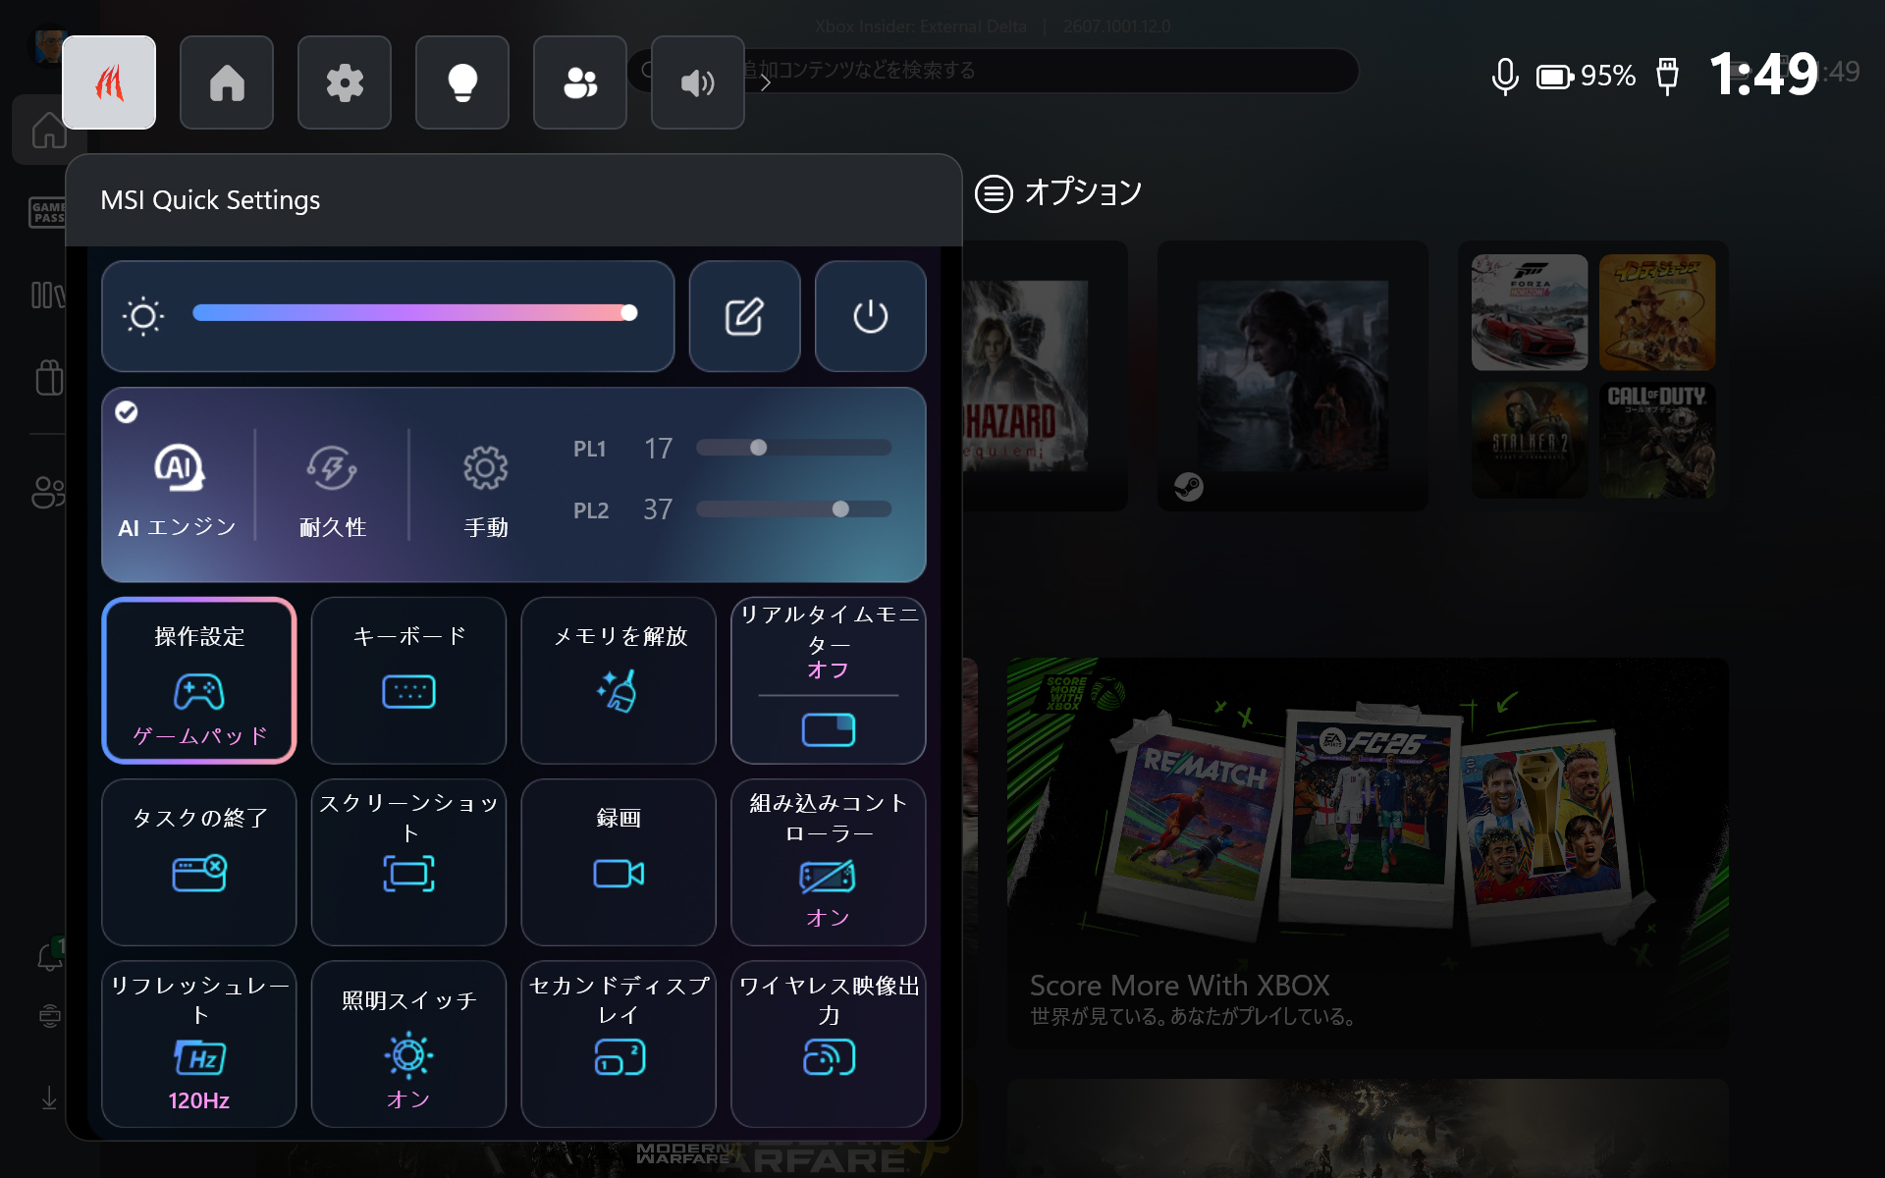The width and height of the screenshot is (1885, 1178).
Task: Open the Downloads arrow sidebar icon
Action: click(x=49, y=1098)
